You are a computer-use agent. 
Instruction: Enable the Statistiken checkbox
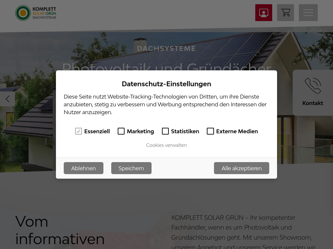pyautogui.click(x=165, y=131)
